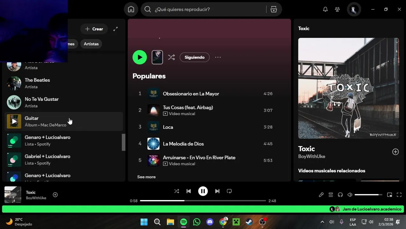This screenshot has width=406, height=229.
Task: Open Chrome from the taskbar
Action: [x=223, y=222]
